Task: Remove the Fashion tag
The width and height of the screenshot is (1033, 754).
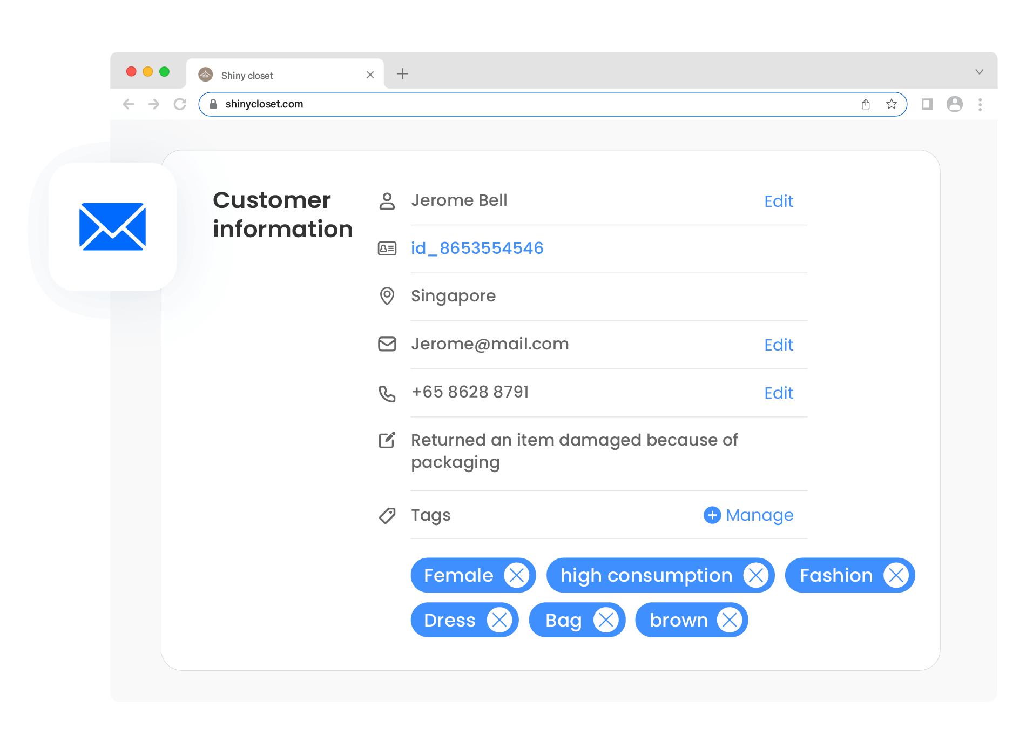Action: click(x=896, y=575)
